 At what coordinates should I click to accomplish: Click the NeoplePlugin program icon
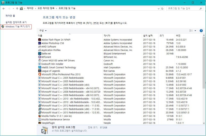click(x=39, y=123)
